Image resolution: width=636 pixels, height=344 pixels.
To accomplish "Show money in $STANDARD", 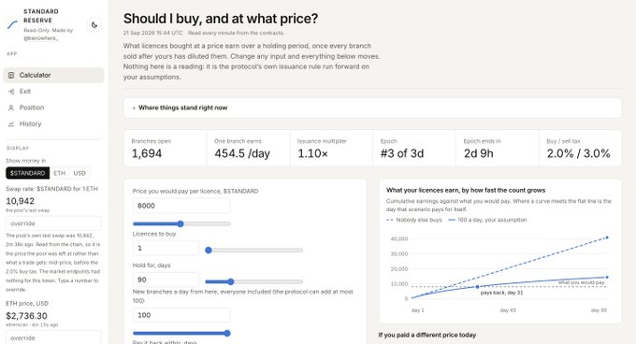I will coord(27,173).
